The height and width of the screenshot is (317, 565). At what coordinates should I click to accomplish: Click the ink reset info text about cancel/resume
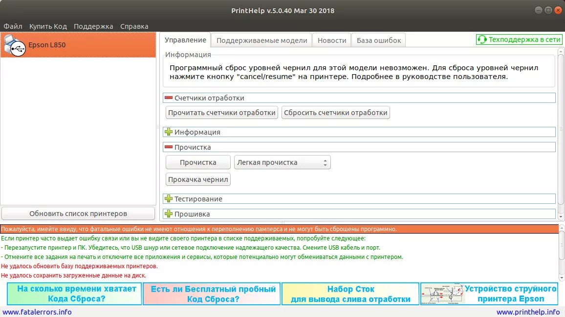(x=354, y=72)
